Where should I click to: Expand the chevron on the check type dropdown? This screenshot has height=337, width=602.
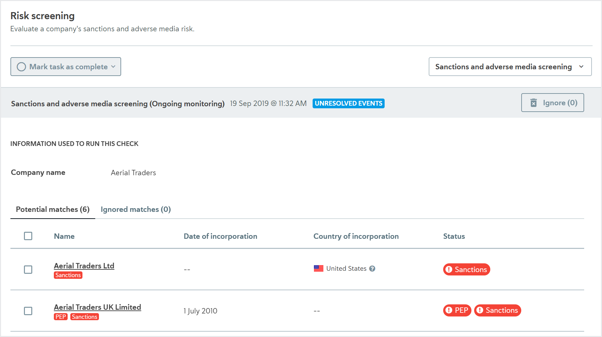point(581,67)
